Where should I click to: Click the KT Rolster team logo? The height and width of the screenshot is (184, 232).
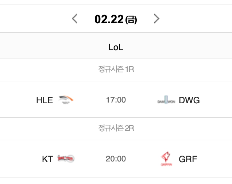point(66,159)
